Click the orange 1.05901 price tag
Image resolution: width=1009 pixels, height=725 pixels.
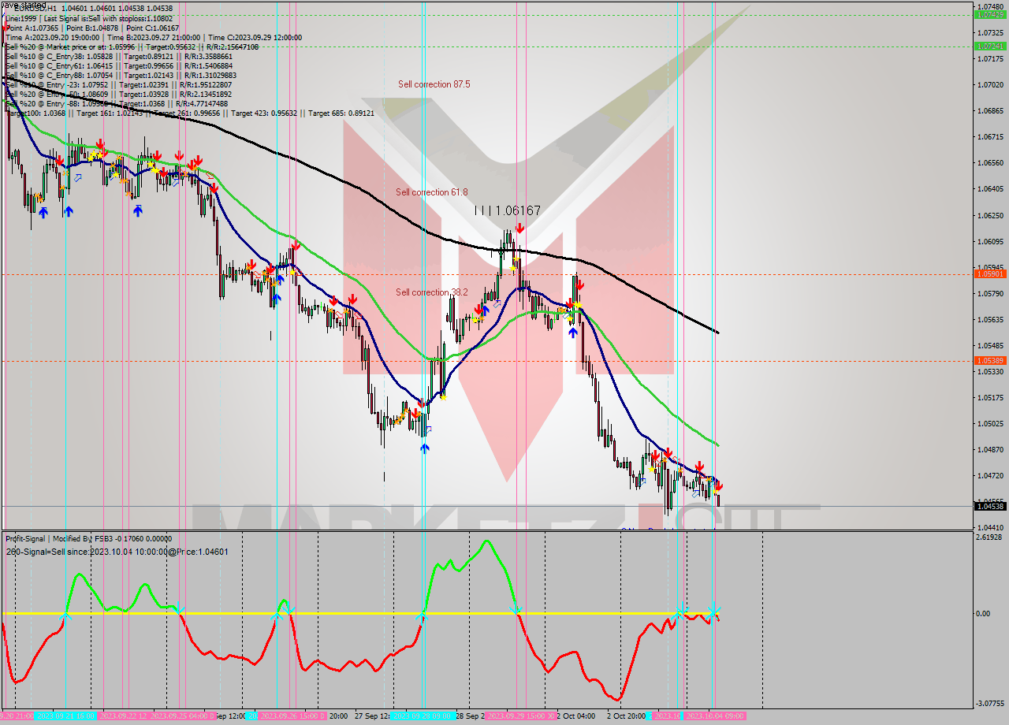pos(990,274)
